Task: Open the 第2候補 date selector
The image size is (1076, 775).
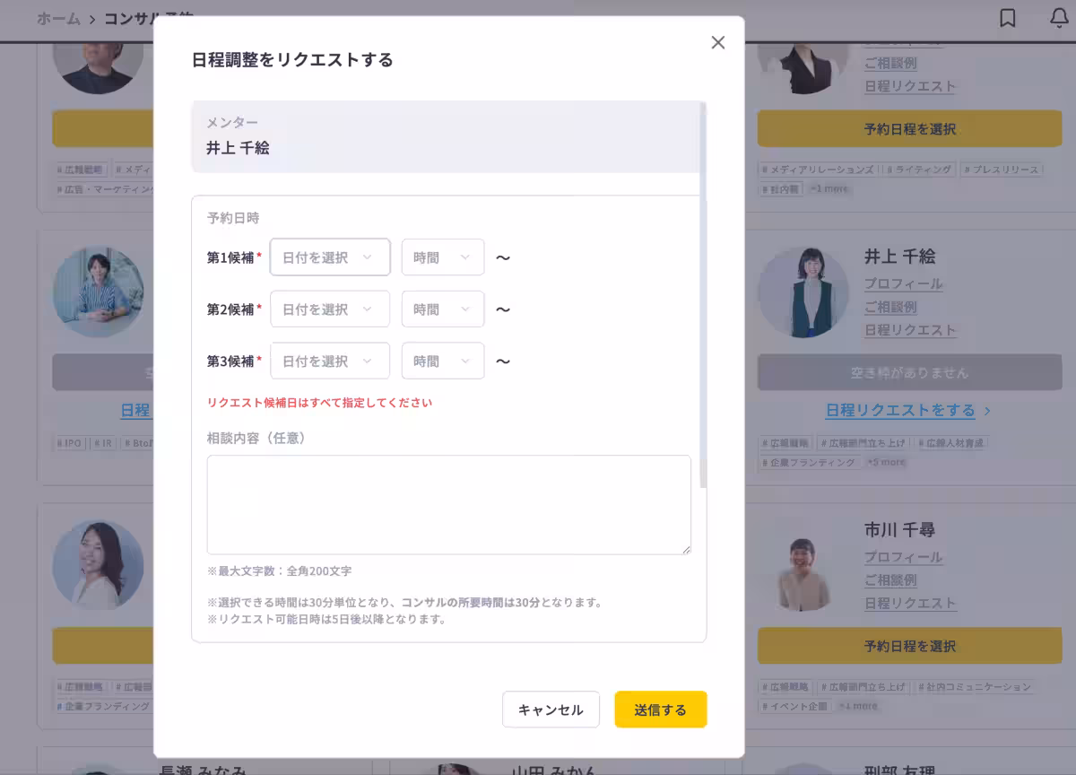Action: pos(329,309)
